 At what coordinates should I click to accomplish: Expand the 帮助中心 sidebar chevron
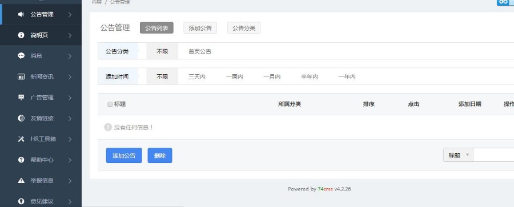[x=70, y=160]
